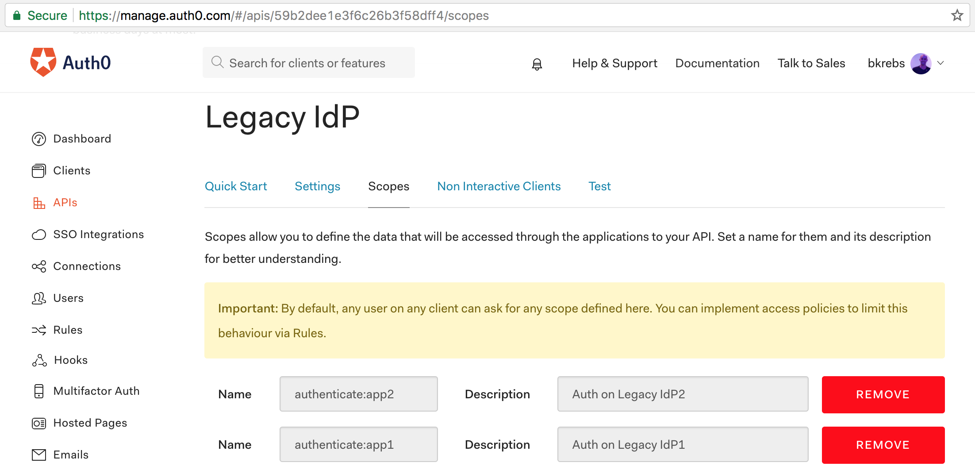This screenshot has height=470, width=975.
Task: Click the Rules shuffle-arrows icon
Action: 39,330
